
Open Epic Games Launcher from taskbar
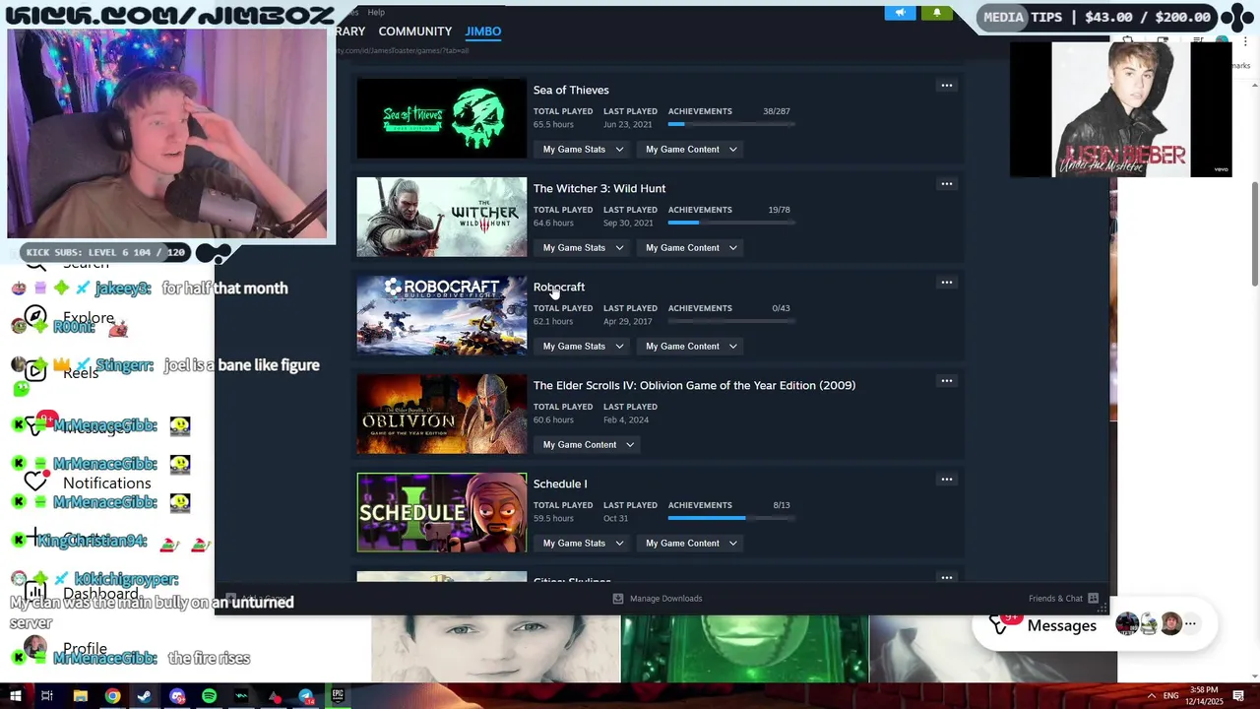coord(338,696)
